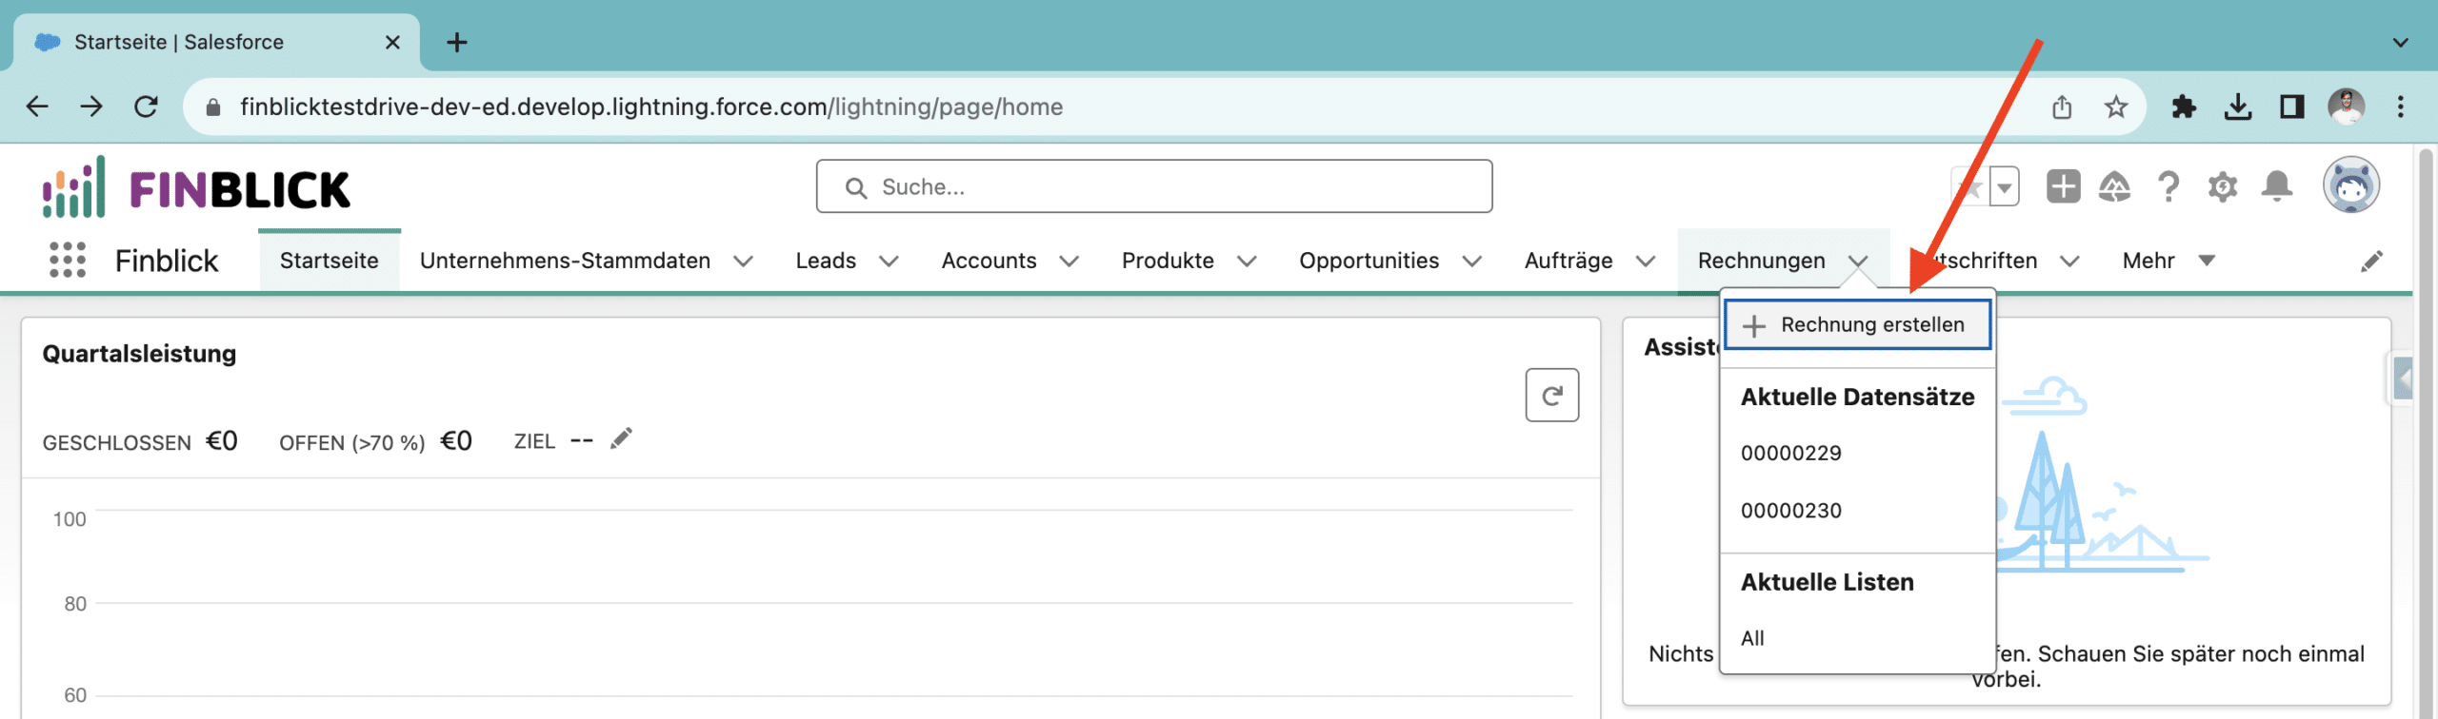The height and width of the screenshot is (719, 2438).
Task: Click the global create plus icon
Action: [2063, 186]
